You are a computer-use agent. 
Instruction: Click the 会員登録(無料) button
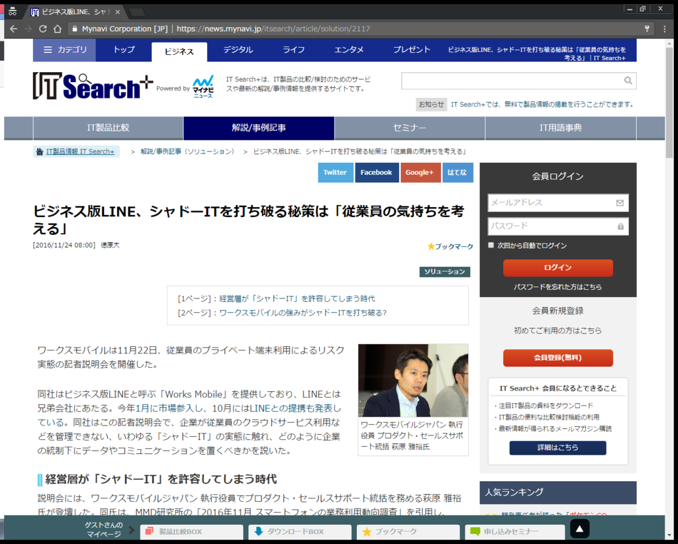[x=557, y=358]
